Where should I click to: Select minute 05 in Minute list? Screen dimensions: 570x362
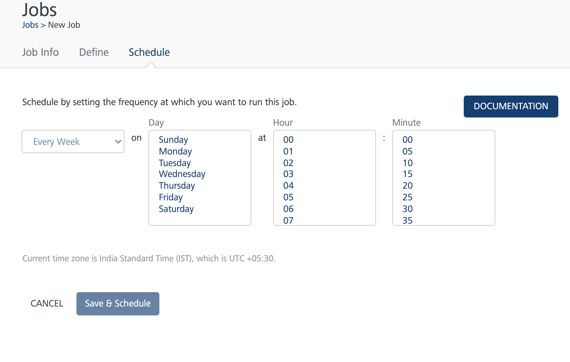[x=408, y=151]
